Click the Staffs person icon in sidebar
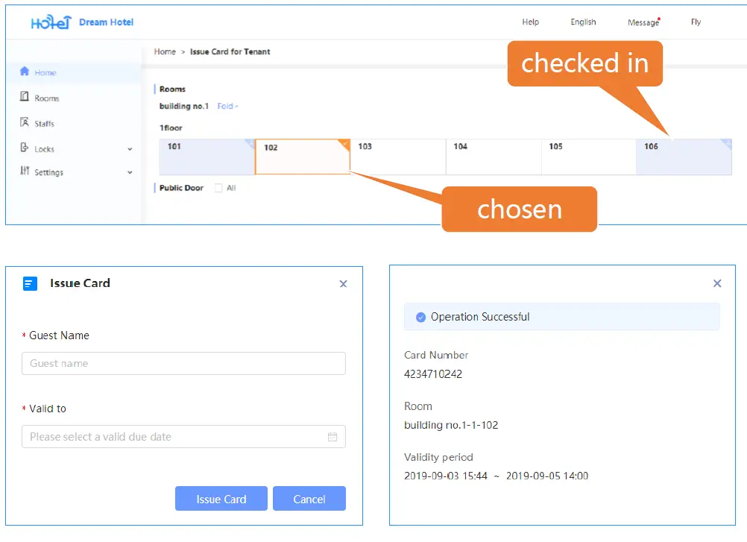 tap(25, 122)
